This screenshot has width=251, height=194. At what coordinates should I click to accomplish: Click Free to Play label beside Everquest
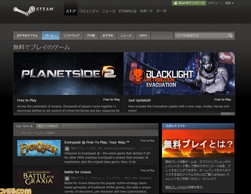[x=147, y=141]
